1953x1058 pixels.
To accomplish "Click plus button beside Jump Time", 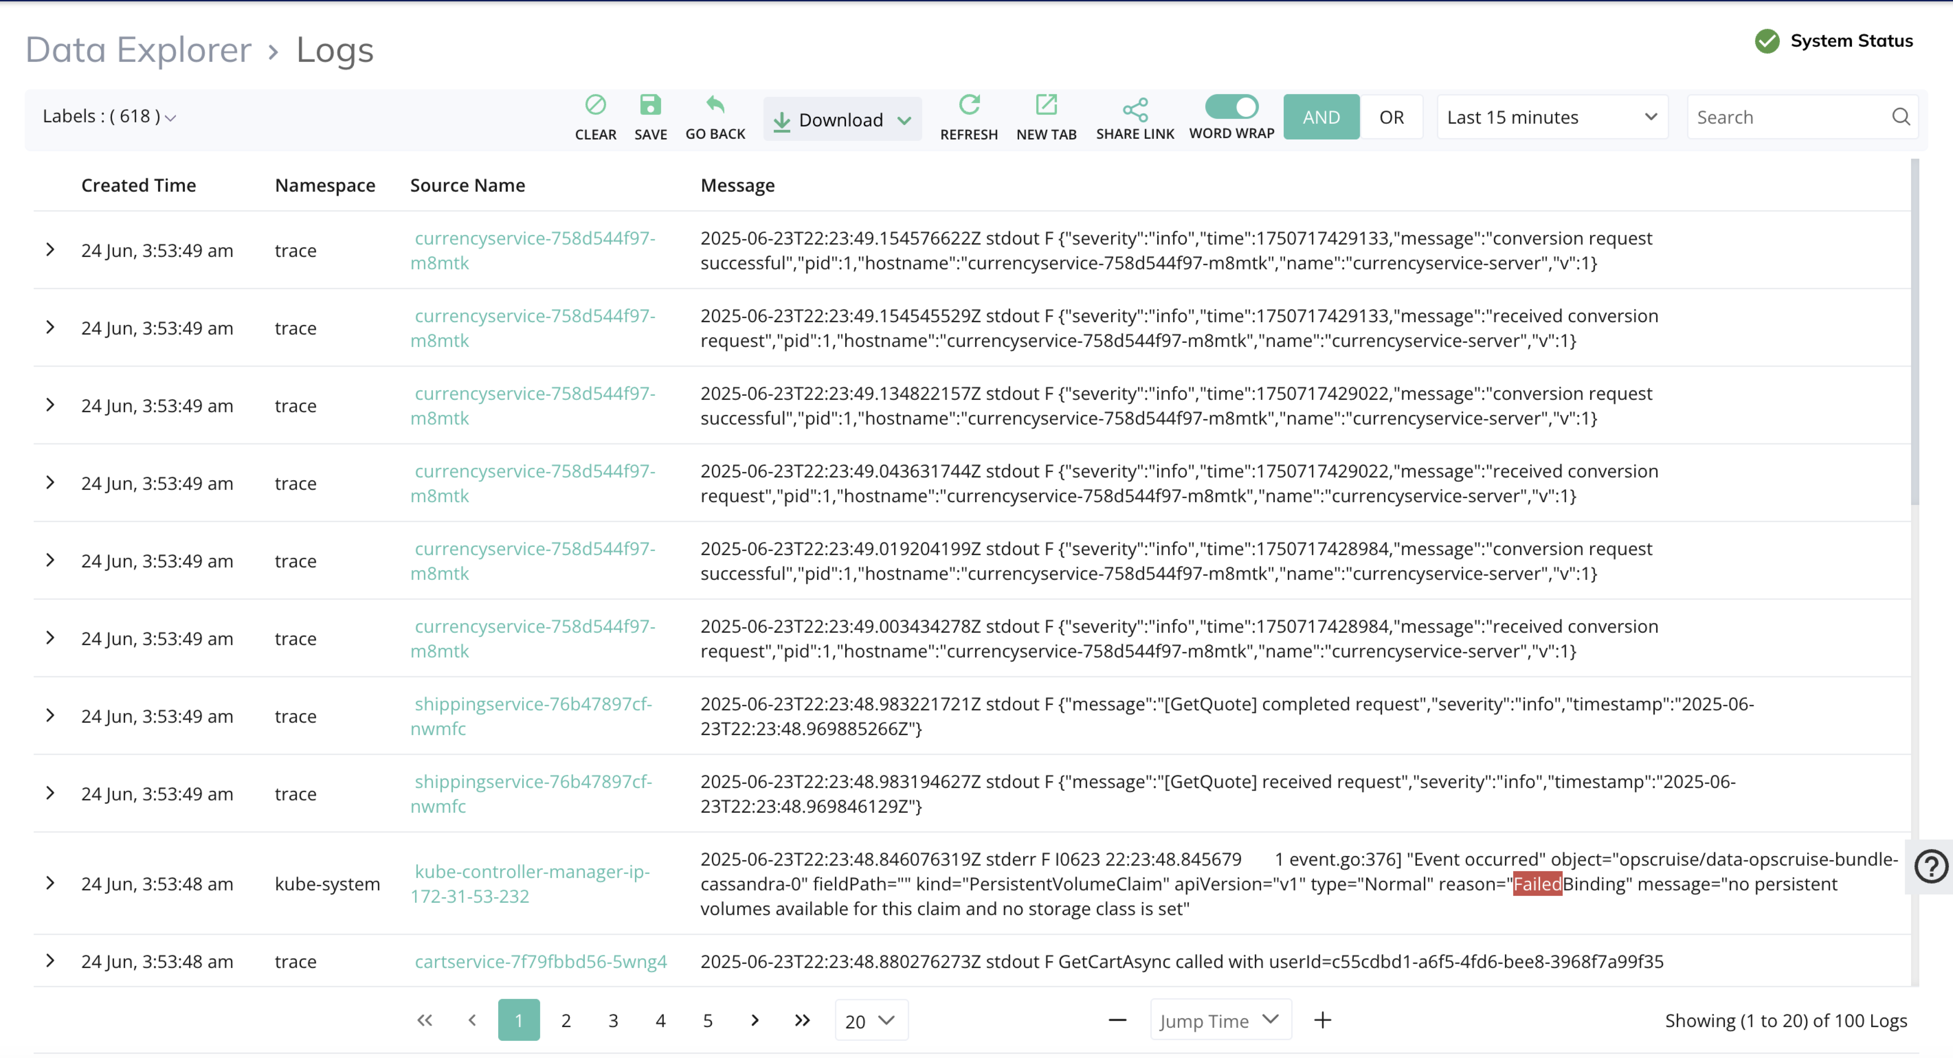I will [x=1322, y=1020].
